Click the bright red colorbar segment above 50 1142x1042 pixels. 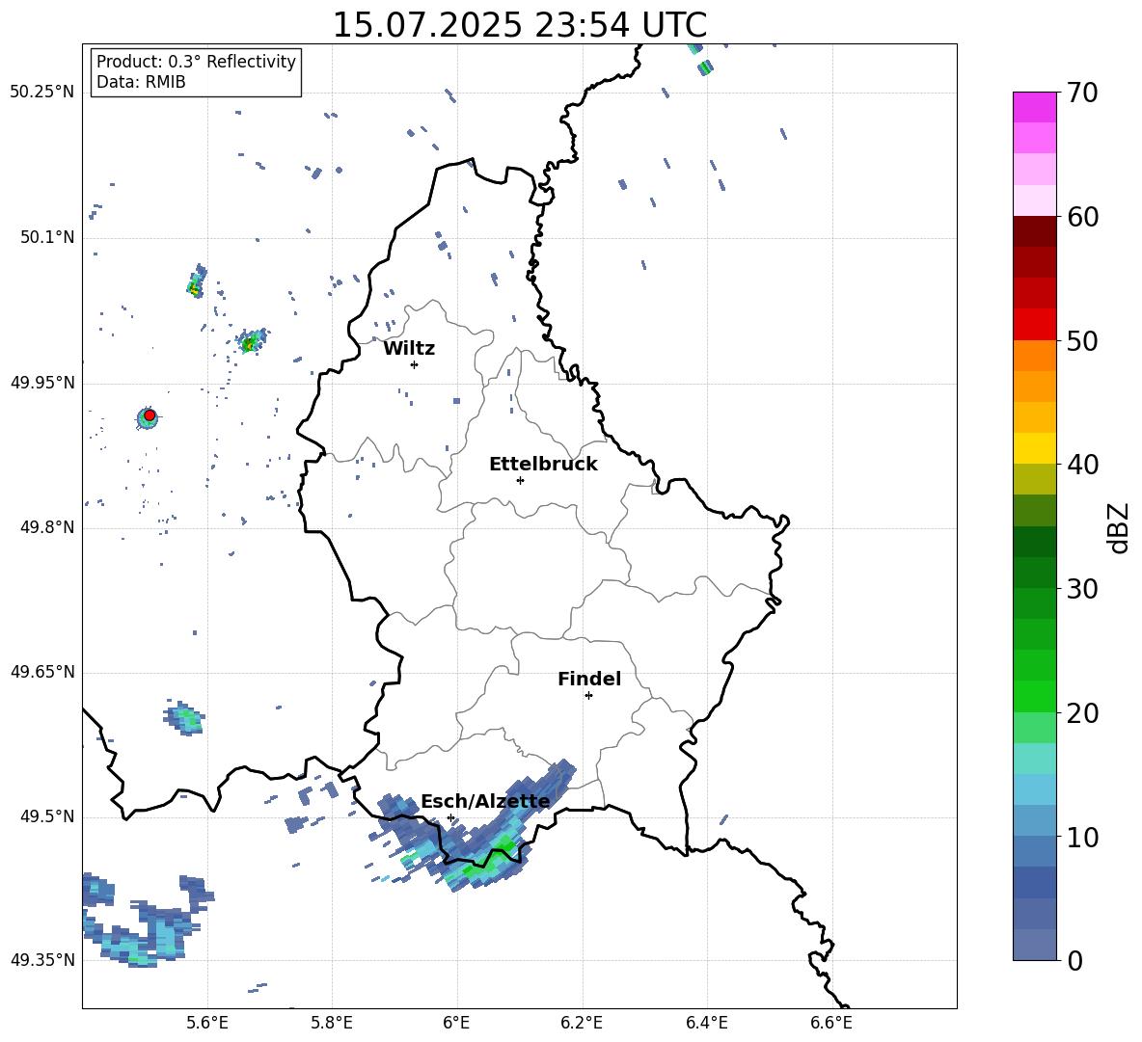coord(1034,325)
